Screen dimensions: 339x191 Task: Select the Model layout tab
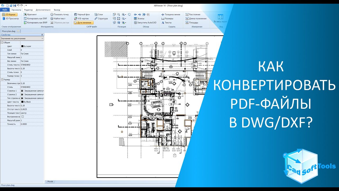[50, 182]
